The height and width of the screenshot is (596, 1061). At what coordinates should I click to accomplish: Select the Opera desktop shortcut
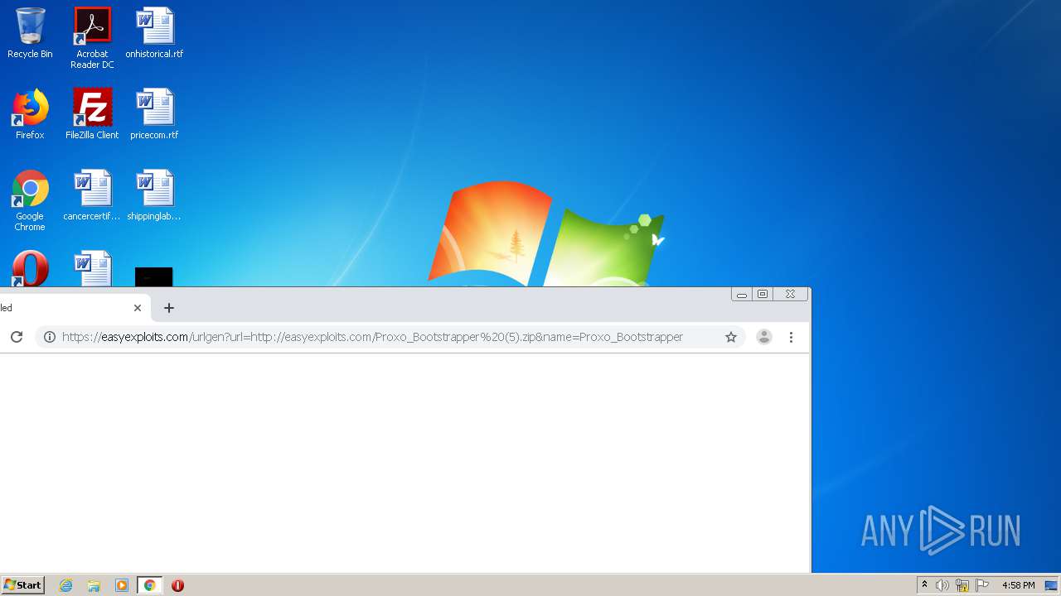click(30, 268)
